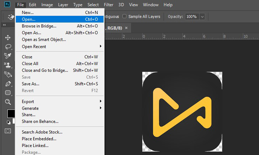Click the foreground color swatch
The width and height of the screenshot is (259, 155).
pos(11,114)
